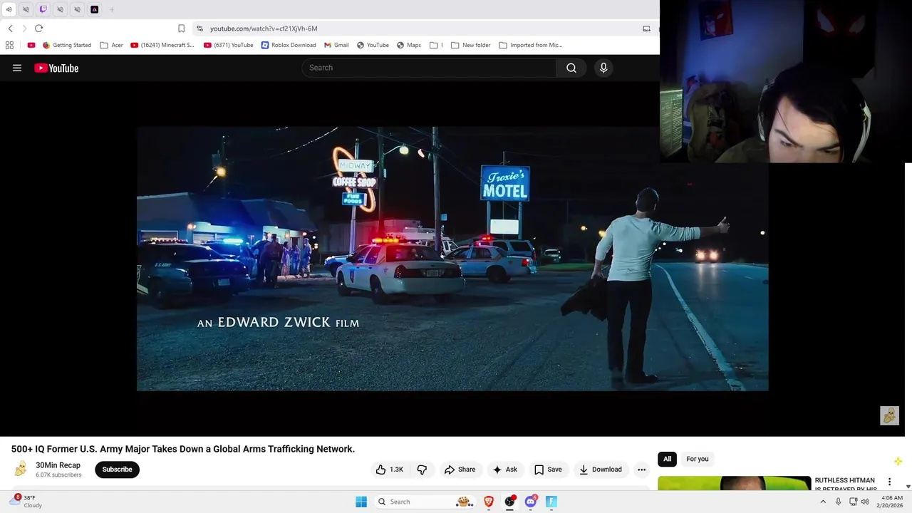Open system tray microphone indicator
The height and width of the screenshot is (513, 912).
[838, 502]
